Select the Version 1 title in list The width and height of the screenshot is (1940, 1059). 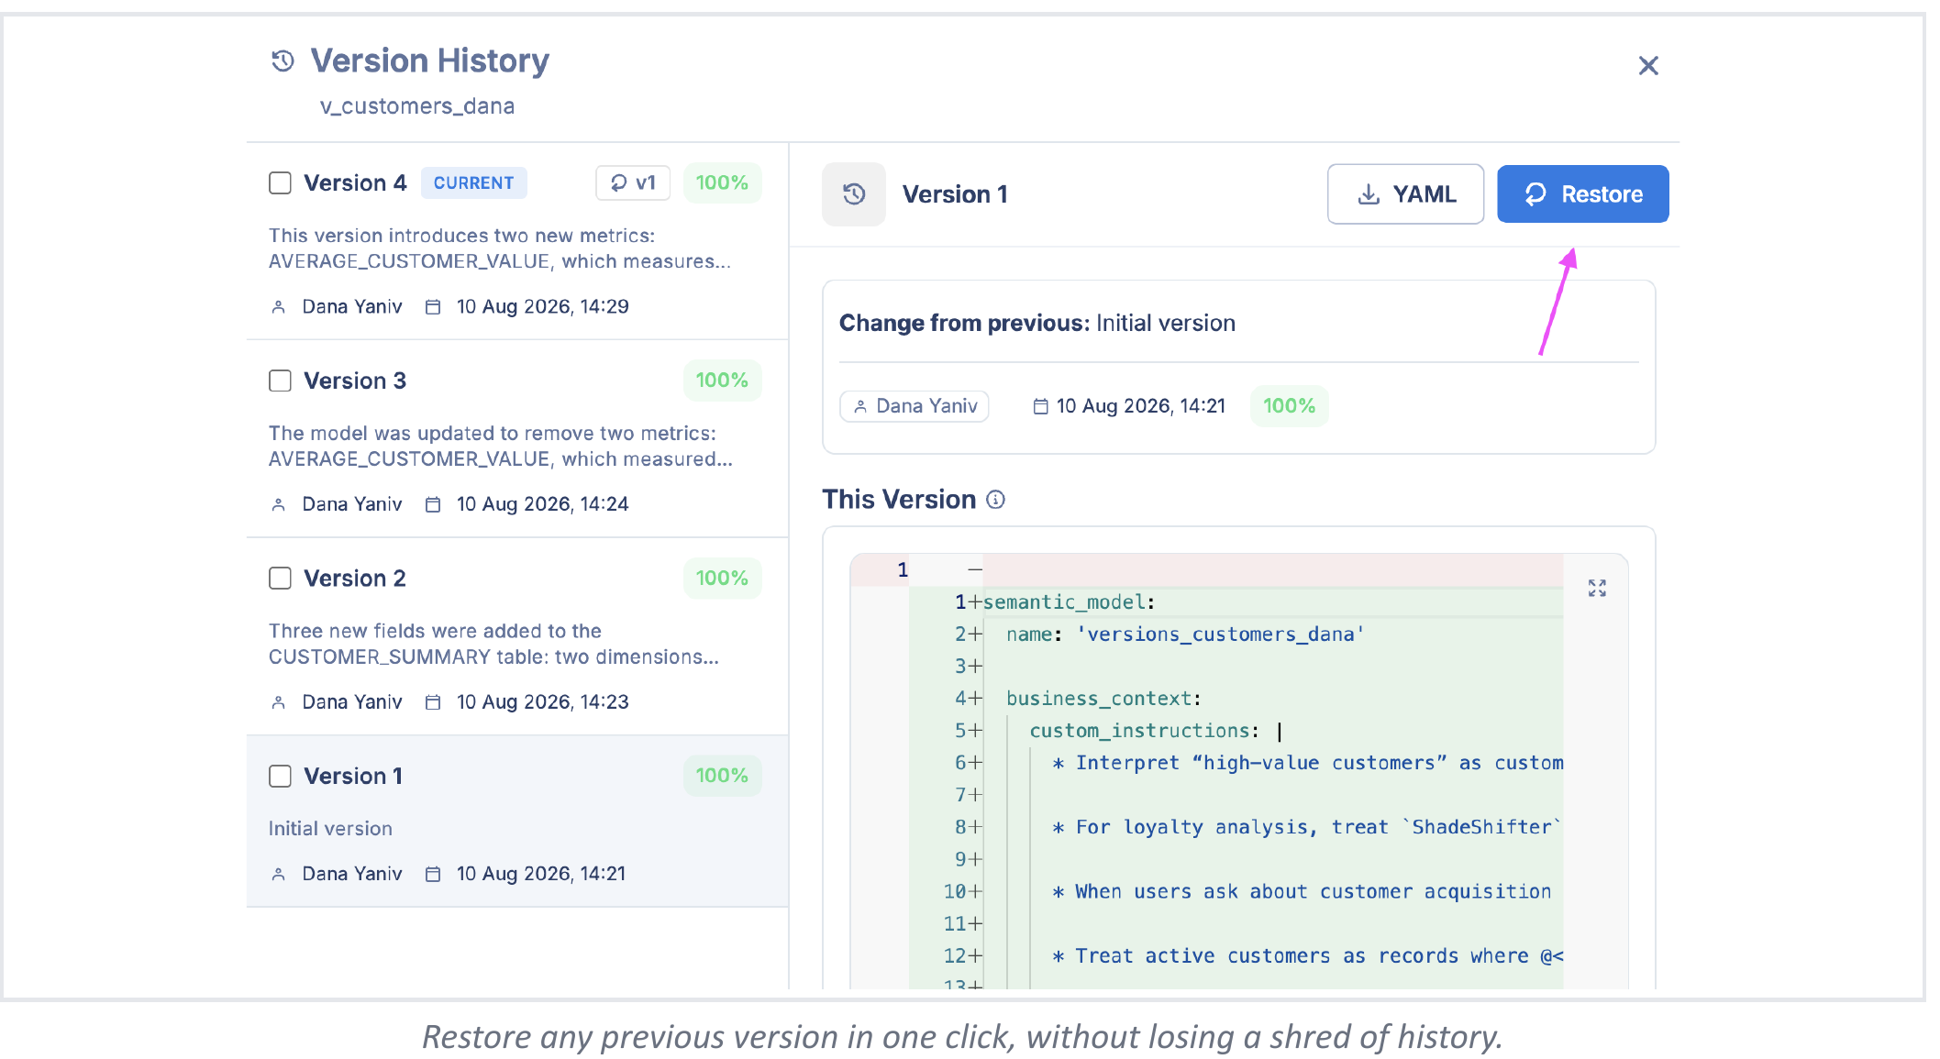click(353, 777)
